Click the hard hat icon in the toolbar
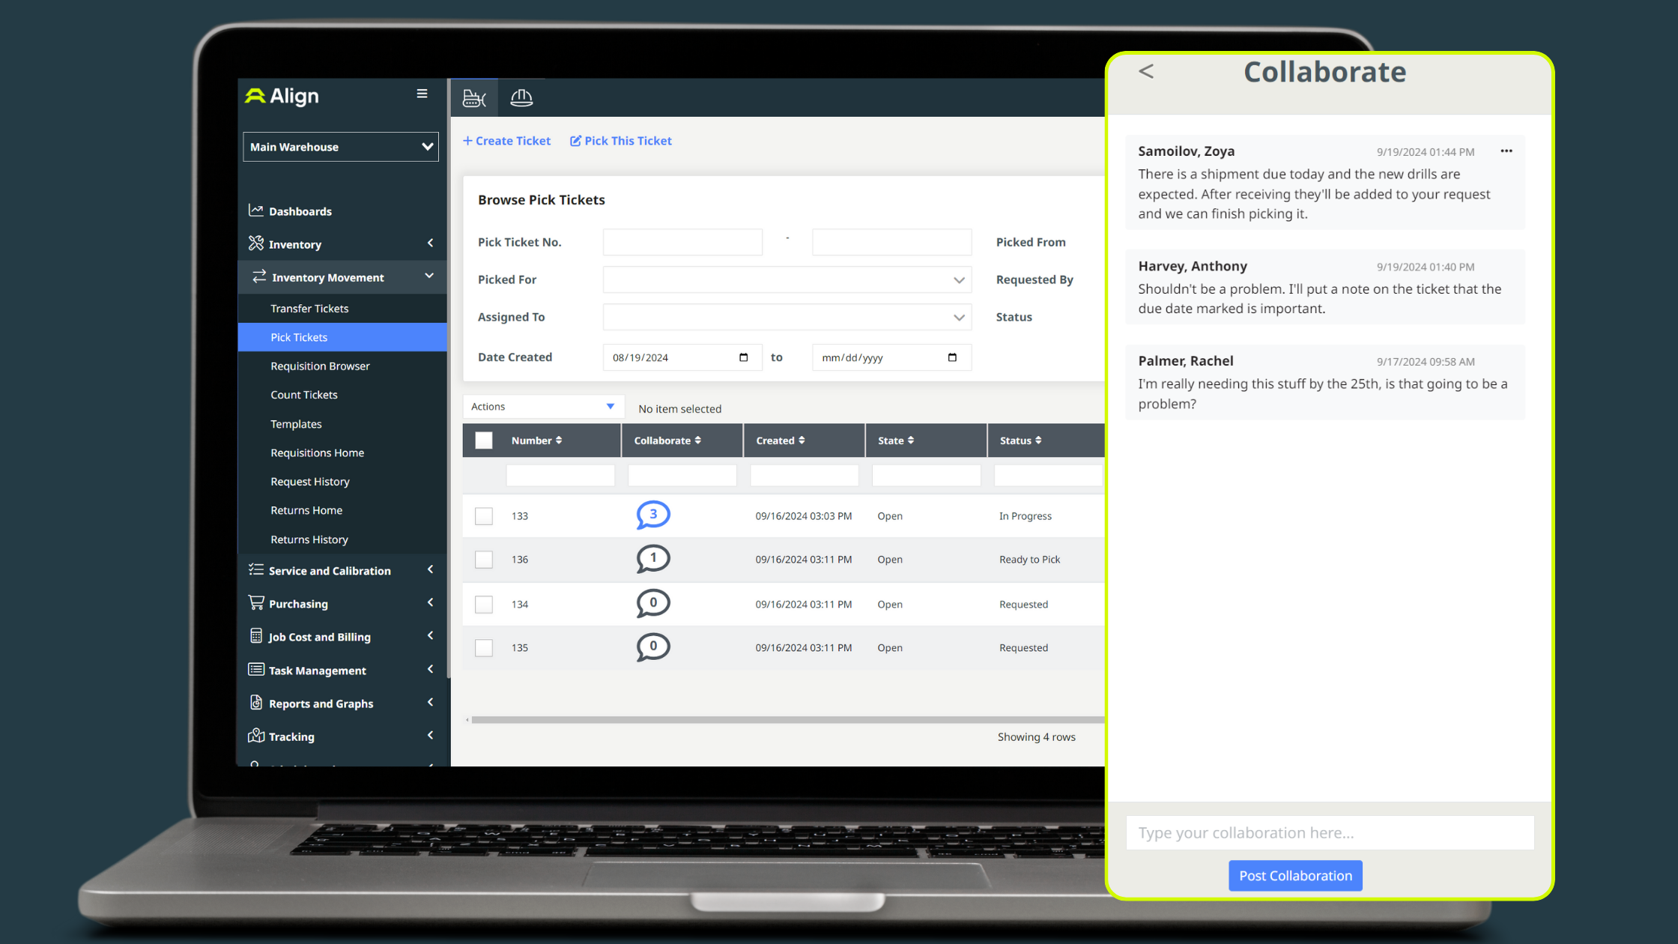This screenshot has width=1678, height=944. point(521,97)
